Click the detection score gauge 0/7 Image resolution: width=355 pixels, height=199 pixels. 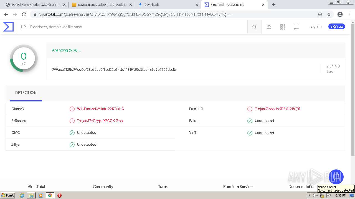[x=24, y=58]
